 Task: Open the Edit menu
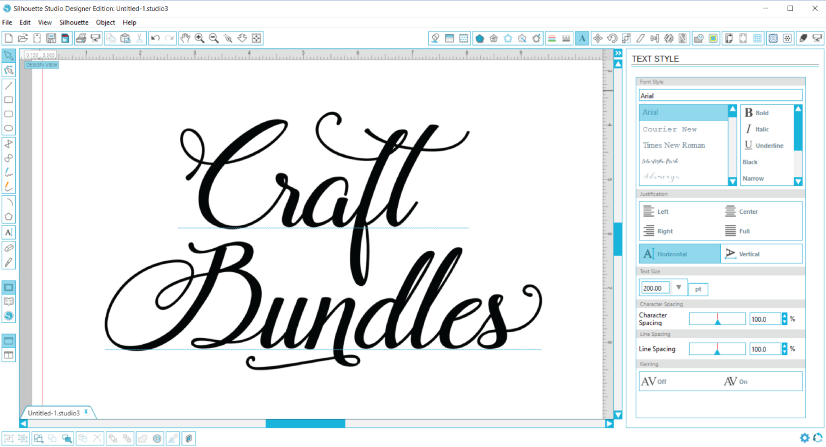25,22
